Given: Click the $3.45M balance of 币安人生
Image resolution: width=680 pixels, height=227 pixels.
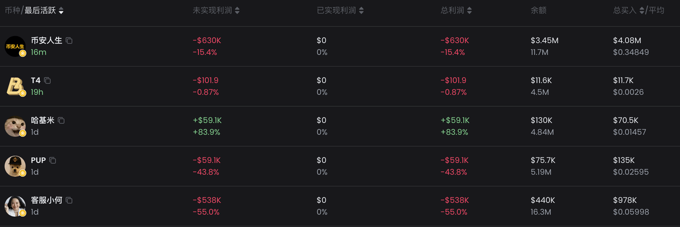Looking at the screenshot, I should tap(545, 41).
